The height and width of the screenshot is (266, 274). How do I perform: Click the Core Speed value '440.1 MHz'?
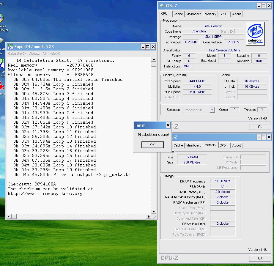tap(197, 81)
